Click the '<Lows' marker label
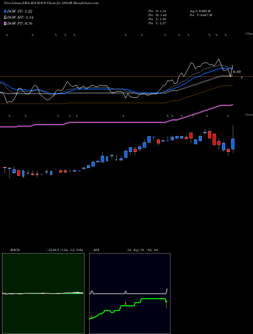 pos(248,114)
